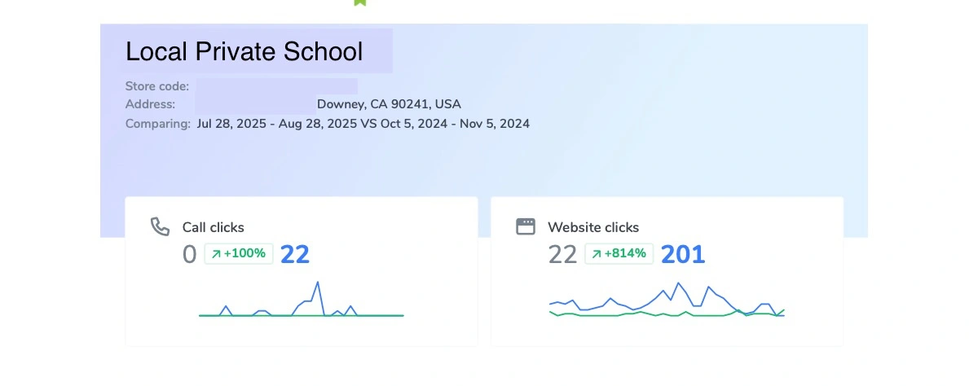The width and height of the screenshot is (969, 386).
Task: Click the Call clicks trend line chart
Action: pyautogui.click(x=301, y=301)
